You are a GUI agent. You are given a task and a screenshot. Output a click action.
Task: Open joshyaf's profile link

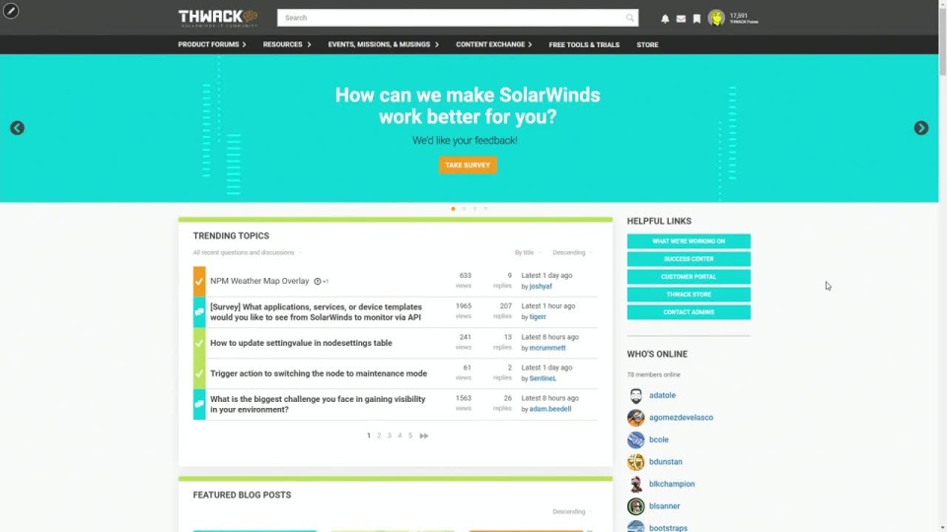[541, 287]
